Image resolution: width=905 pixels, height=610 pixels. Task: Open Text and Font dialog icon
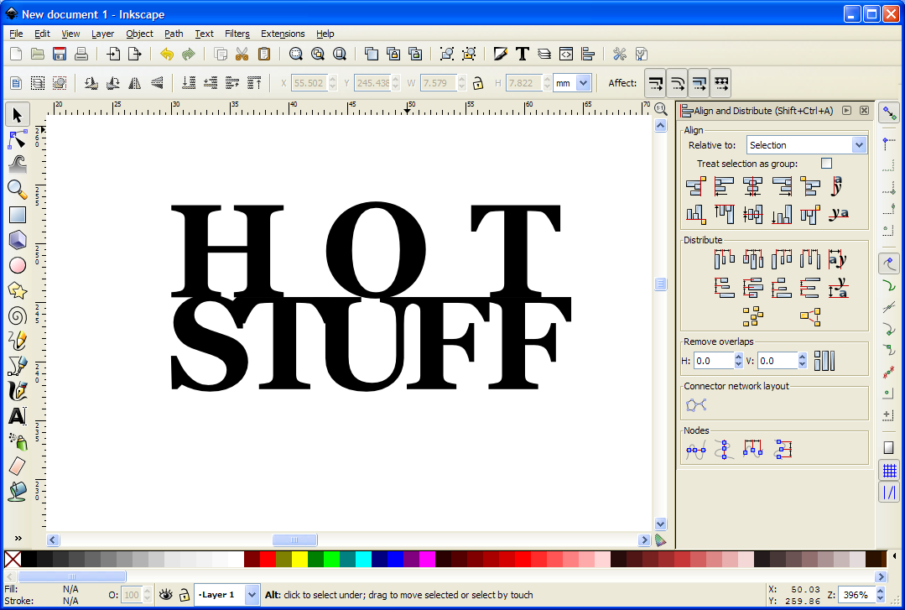tap(523, 54)
